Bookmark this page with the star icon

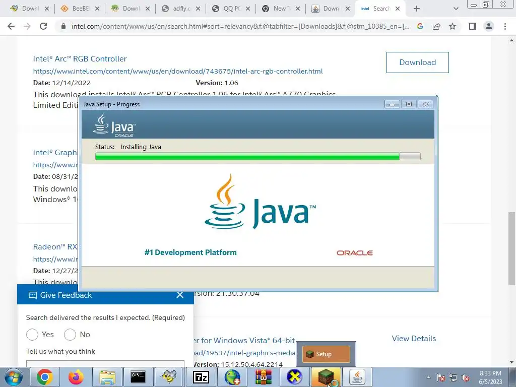[x=453, y=26]
